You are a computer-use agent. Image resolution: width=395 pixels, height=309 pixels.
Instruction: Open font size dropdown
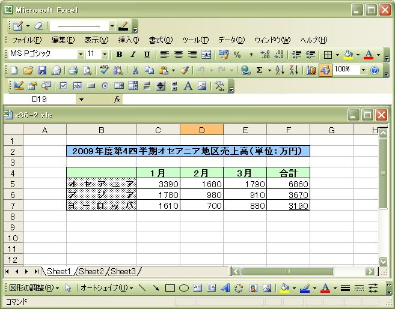105,55
